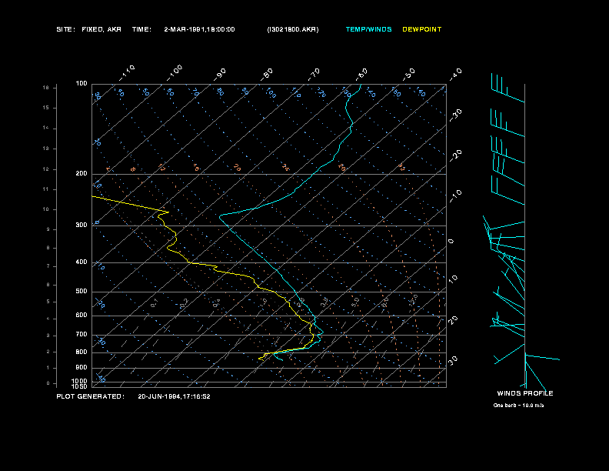Click the file name (I3021800.AKR)
This screenshot has height=471, width=609.
click(x=293, y=29)
